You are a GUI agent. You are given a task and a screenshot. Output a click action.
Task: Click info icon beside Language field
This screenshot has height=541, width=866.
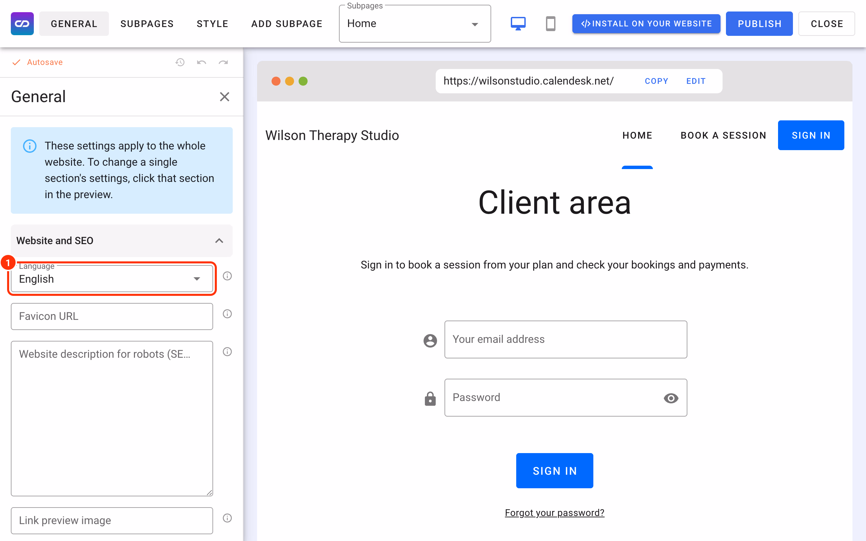point(227,276)
